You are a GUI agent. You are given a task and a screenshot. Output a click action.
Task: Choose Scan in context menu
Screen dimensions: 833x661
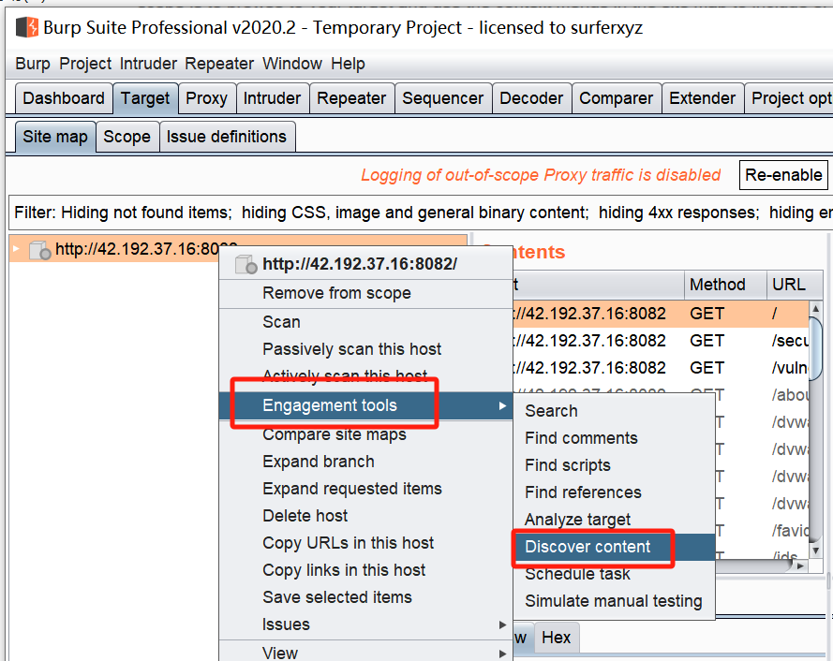[x=365, y=322]
